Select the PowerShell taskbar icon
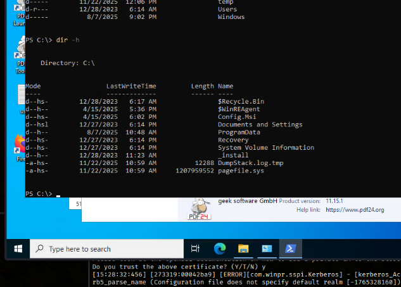This screenshot has width=401, height=287. point(291,248)
